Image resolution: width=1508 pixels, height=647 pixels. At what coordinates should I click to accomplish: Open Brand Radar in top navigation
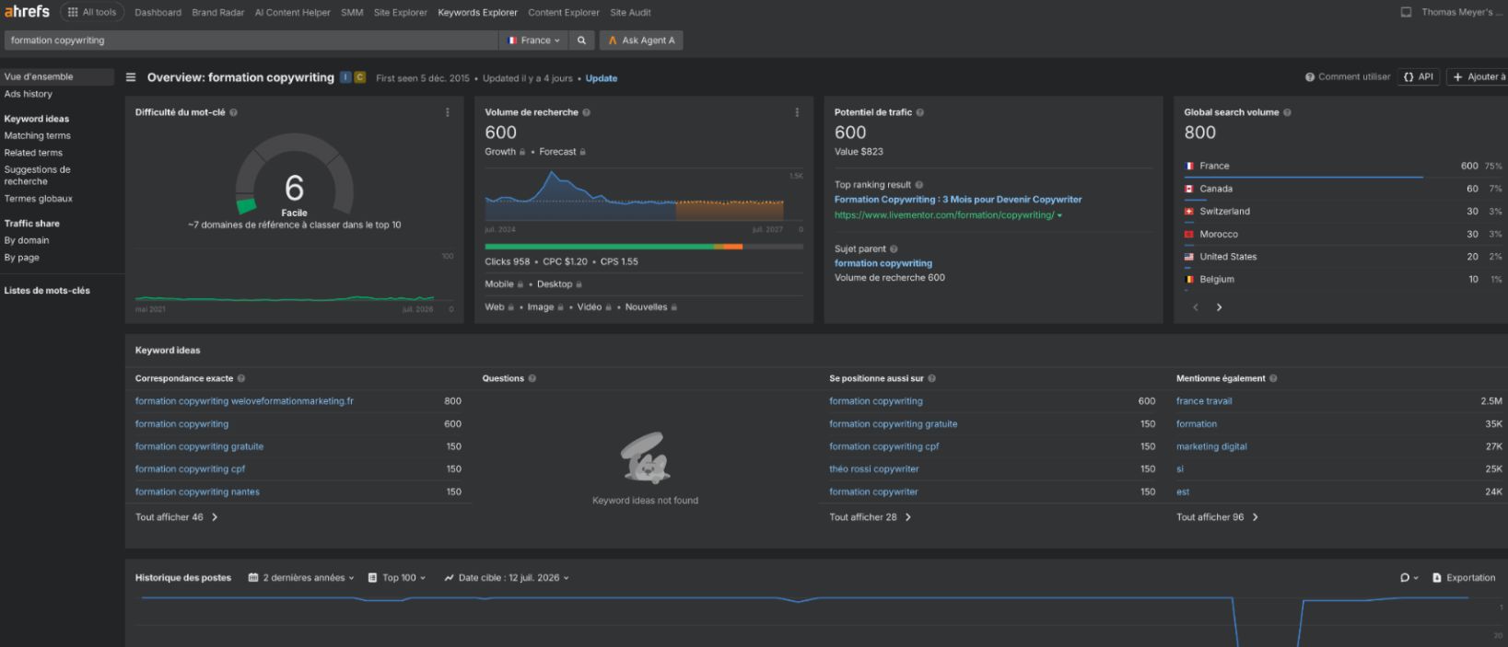pyautogui.click(x=218, y=13)
